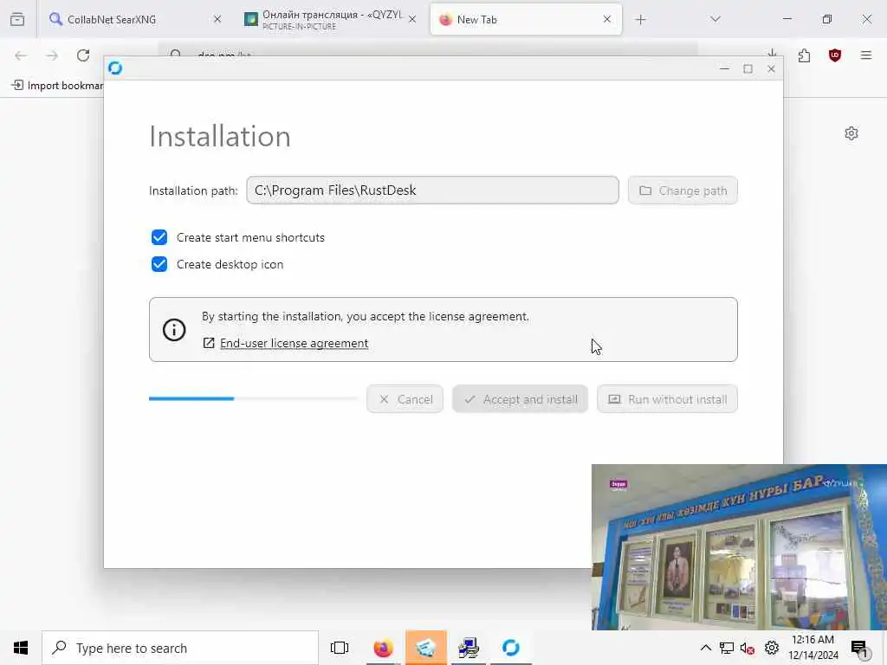Expand the list all tabs dropdown
The image size is (887, 665).
point(715,19)
